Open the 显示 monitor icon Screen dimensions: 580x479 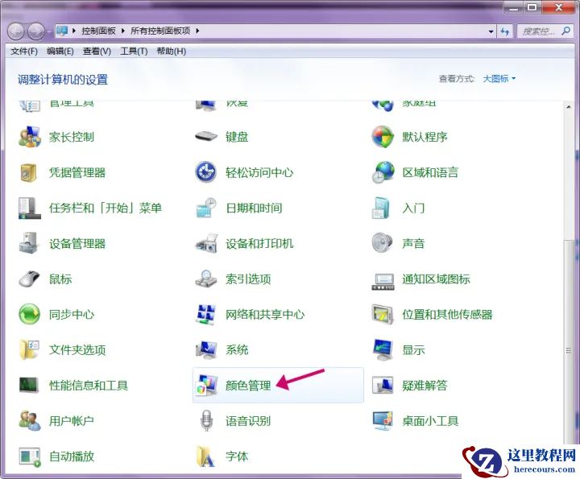(383, 349)
